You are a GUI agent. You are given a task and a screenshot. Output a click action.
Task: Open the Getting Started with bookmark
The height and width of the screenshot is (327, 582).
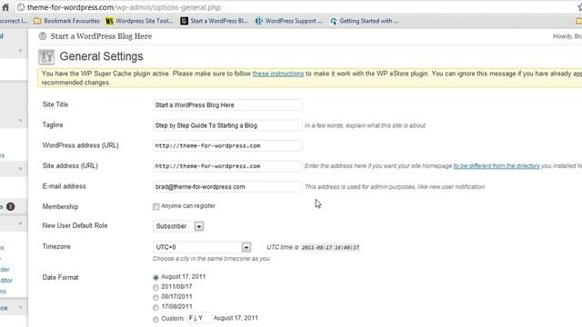click(x=364, y=21)
